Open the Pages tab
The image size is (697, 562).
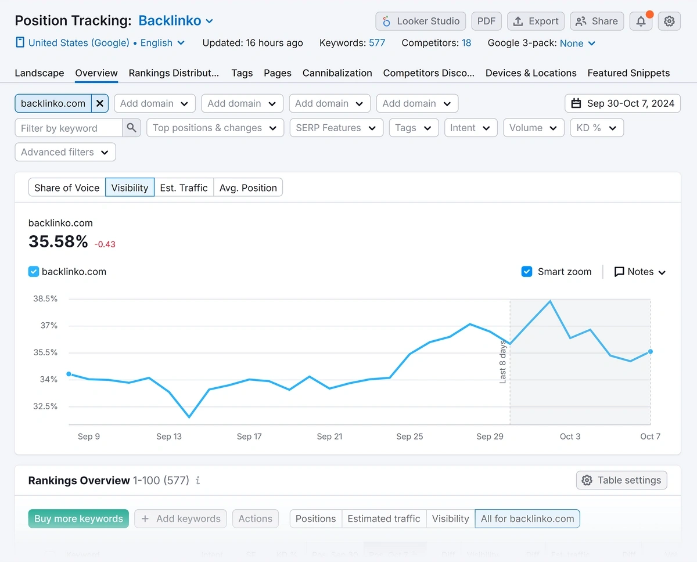point(278,73)
